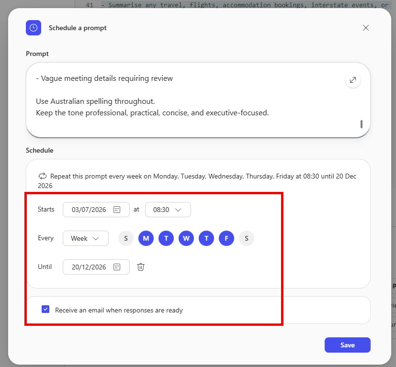The height and width of the screenshot is (367, 396).
Task: Close the Schedule a prompt dialog
Action: pos(366,28)
